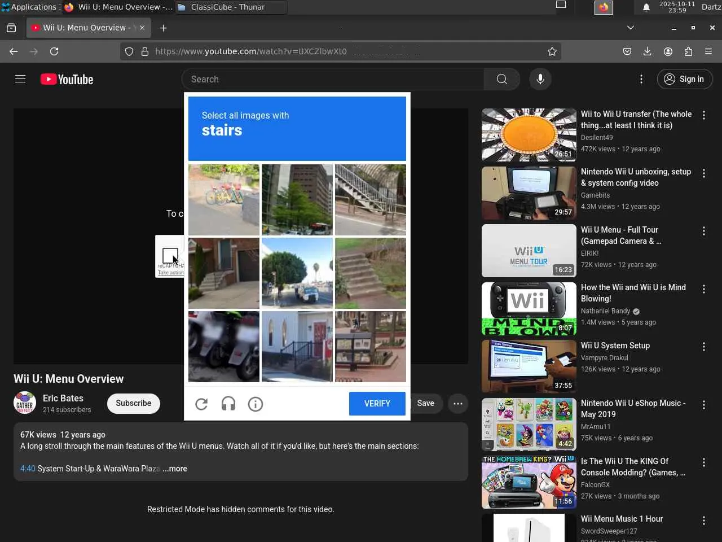Open a new browser tab
Viewport: 722px width, 542px height.
click(x=163, y=28)
